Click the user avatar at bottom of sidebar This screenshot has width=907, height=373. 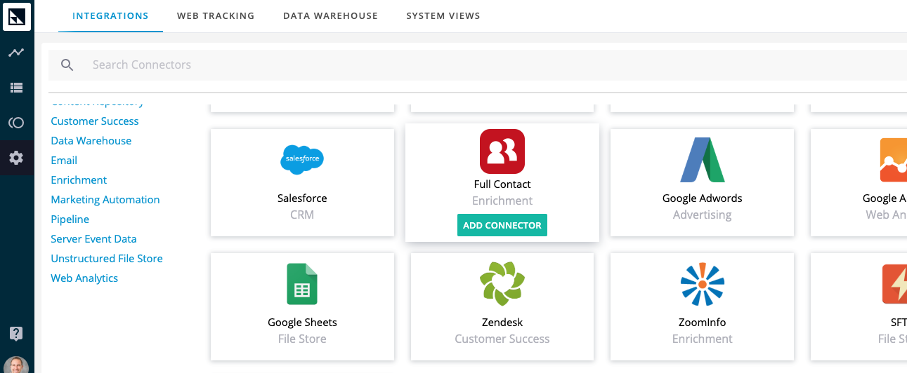(x=17, y=365)
